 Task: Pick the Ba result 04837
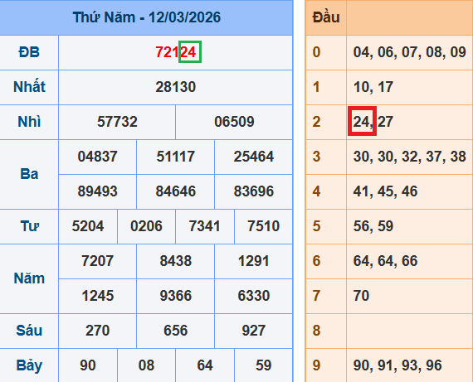(x=97, y=157)
